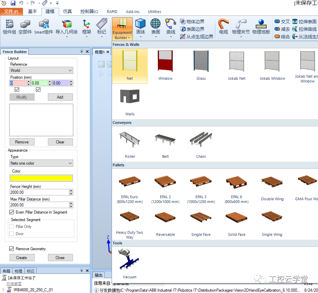318x293 pixels.
Task: Expand the 框架 dropdown arrow
Action: click(x=87, y=37)
